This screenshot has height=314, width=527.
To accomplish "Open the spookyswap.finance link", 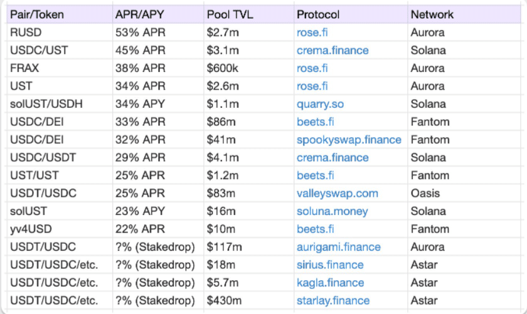I will (347, 140).
